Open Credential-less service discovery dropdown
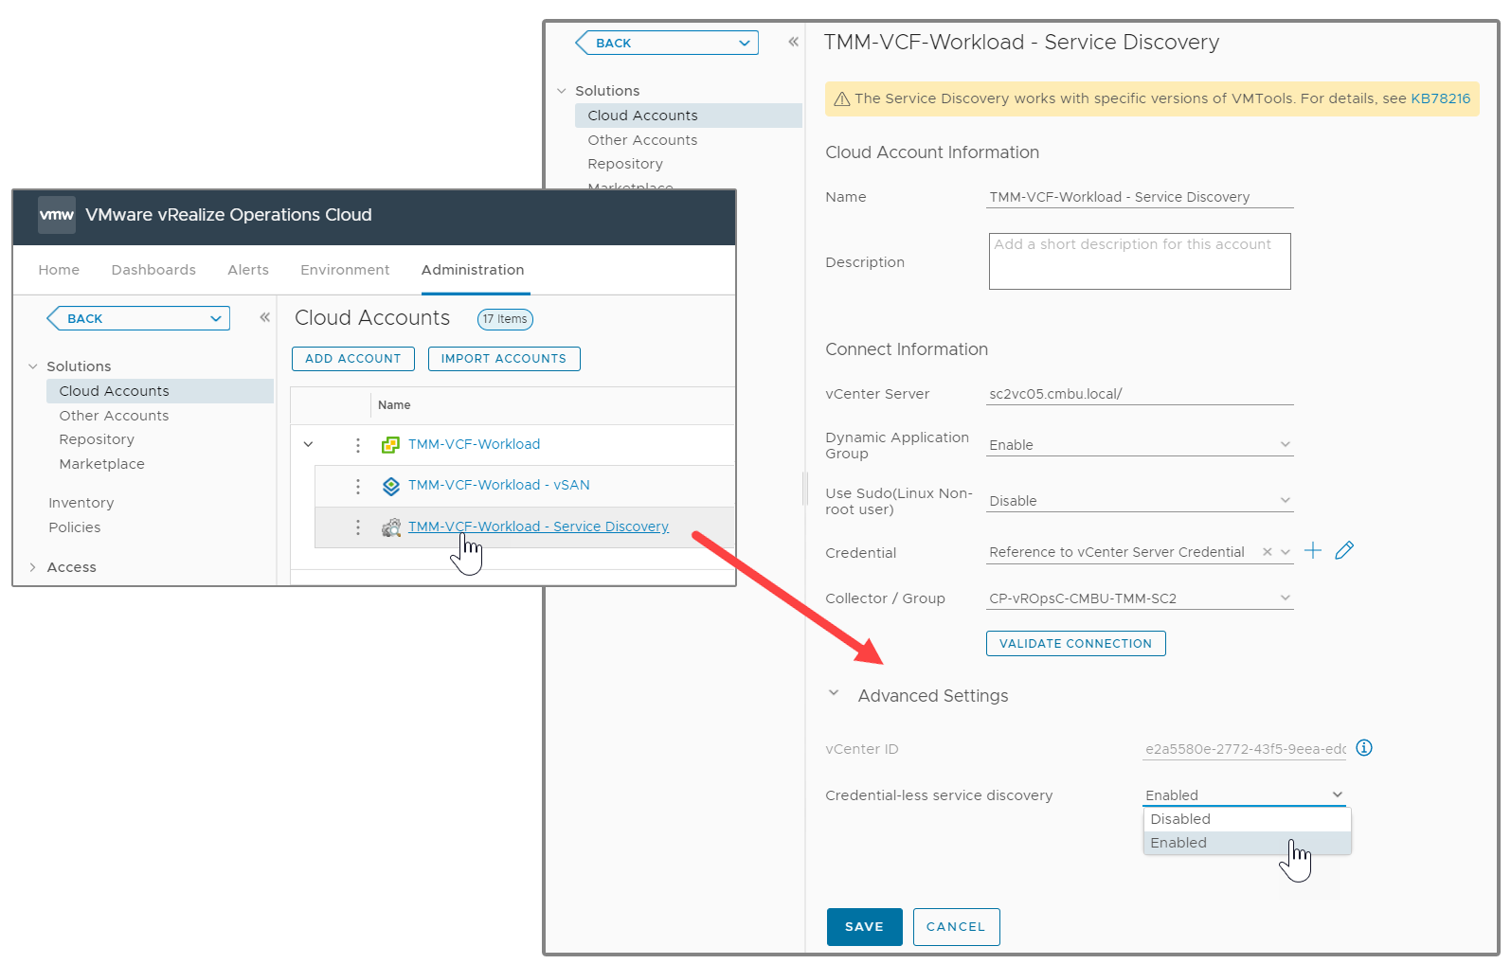 coord(1245,795)
